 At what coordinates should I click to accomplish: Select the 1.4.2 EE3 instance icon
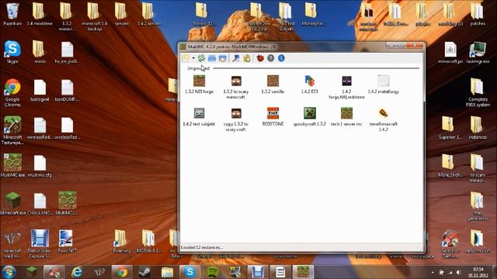coord(309,81)
